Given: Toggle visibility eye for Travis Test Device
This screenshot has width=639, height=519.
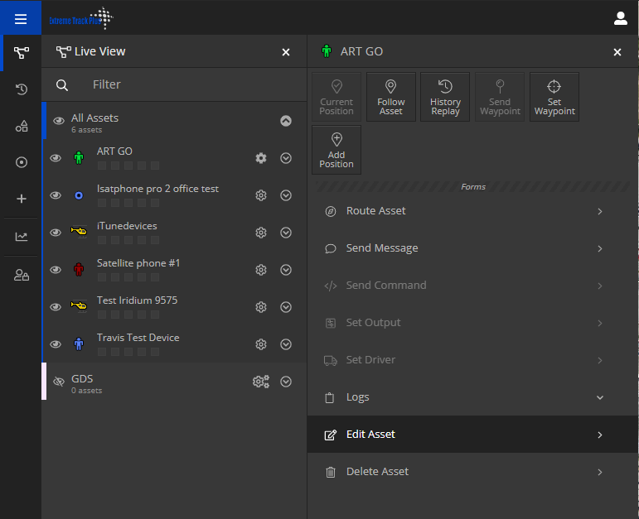Looking at the screenshot, I should (x=56, y=344).
